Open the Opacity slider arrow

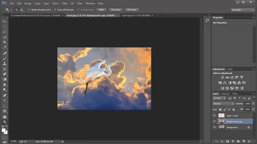[x=253, y=104]
